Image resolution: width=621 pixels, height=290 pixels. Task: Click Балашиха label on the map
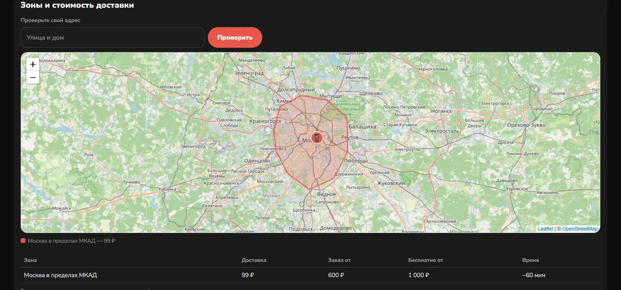(x=362, y=127)
